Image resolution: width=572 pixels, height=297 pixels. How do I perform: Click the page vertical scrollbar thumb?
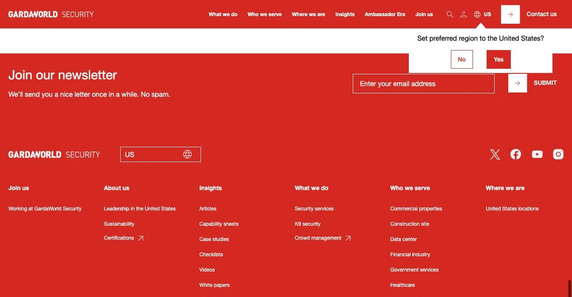point(569,289)
